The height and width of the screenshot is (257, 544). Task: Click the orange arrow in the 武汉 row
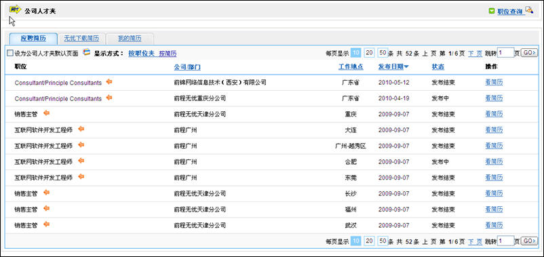tap(47, 224)
